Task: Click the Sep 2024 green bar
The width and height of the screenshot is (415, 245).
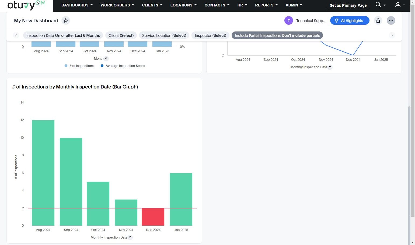Action: tap(71, 182)
